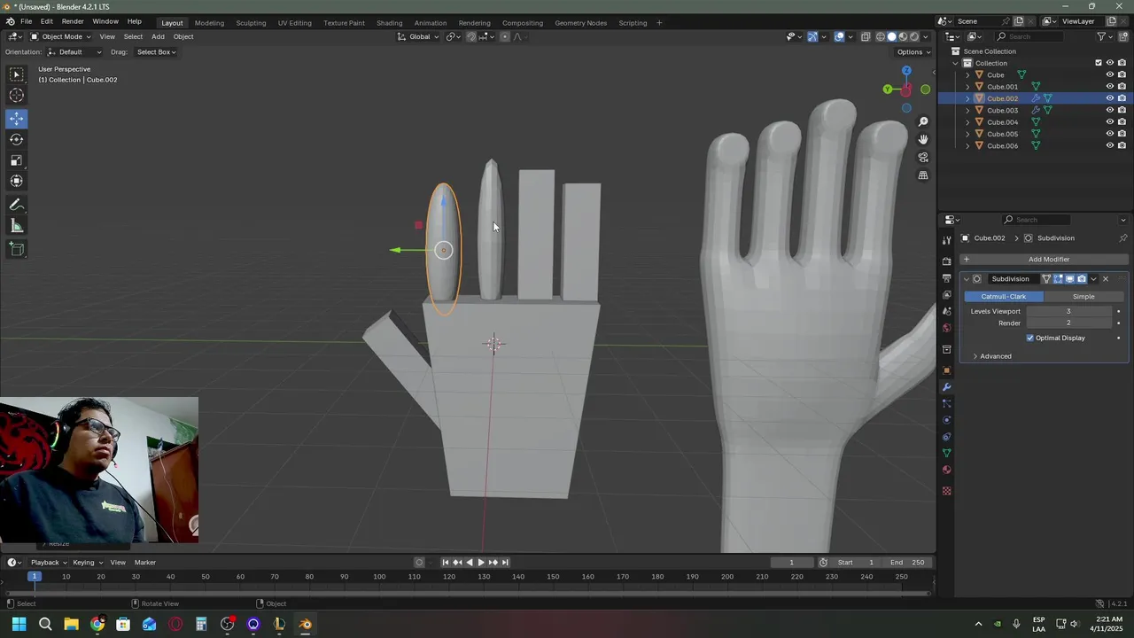Image resolution: width=1134 pixels, height=638 pixels.
Task: Open the Object properties tab
Action: pyautogui.click(x=946, y=370)
